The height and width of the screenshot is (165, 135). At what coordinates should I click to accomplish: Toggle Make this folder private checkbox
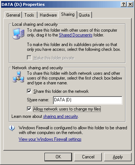29,58
